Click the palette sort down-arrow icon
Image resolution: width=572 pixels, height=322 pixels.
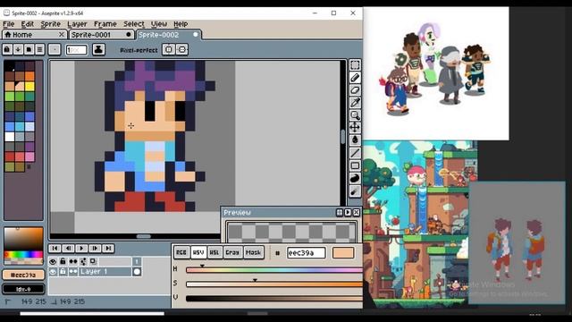tap(18, 49)
